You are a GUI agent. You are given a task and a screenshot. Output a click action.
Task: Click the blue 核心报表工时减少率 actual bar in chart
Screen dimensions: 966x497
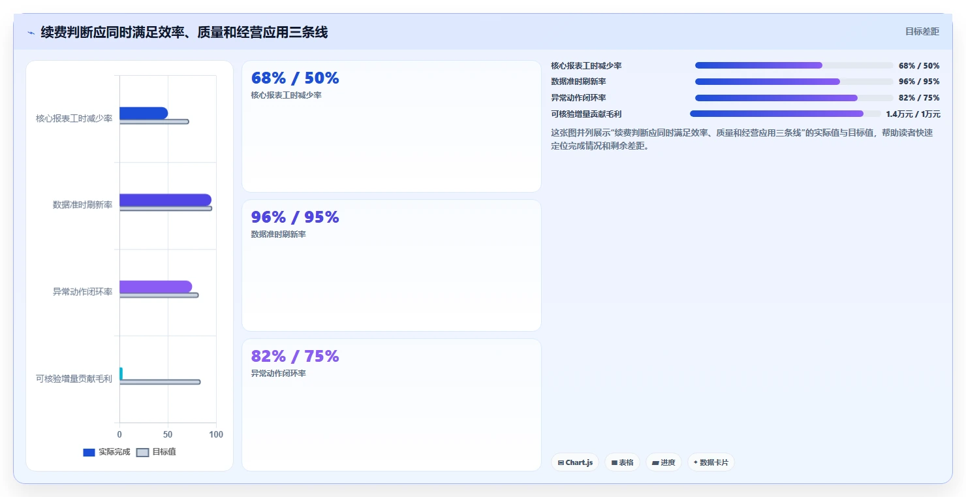click(x=144, y=113)
